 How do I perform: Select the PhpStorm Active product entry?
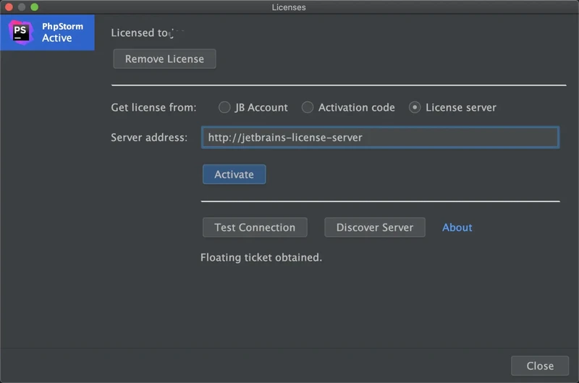47,33
